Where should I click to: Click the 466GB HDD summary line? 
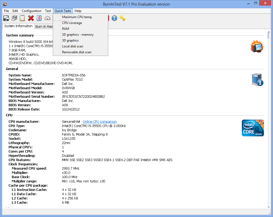click(x=18, y=59)
